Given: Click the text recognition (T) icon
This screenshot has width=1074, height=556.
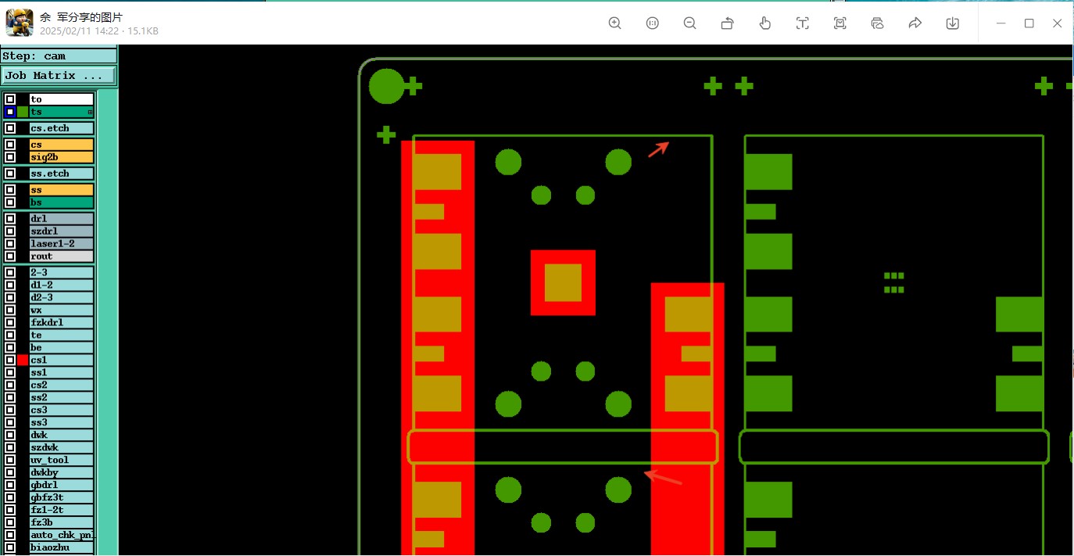Looking at the screenshot, I should point(803,23).
